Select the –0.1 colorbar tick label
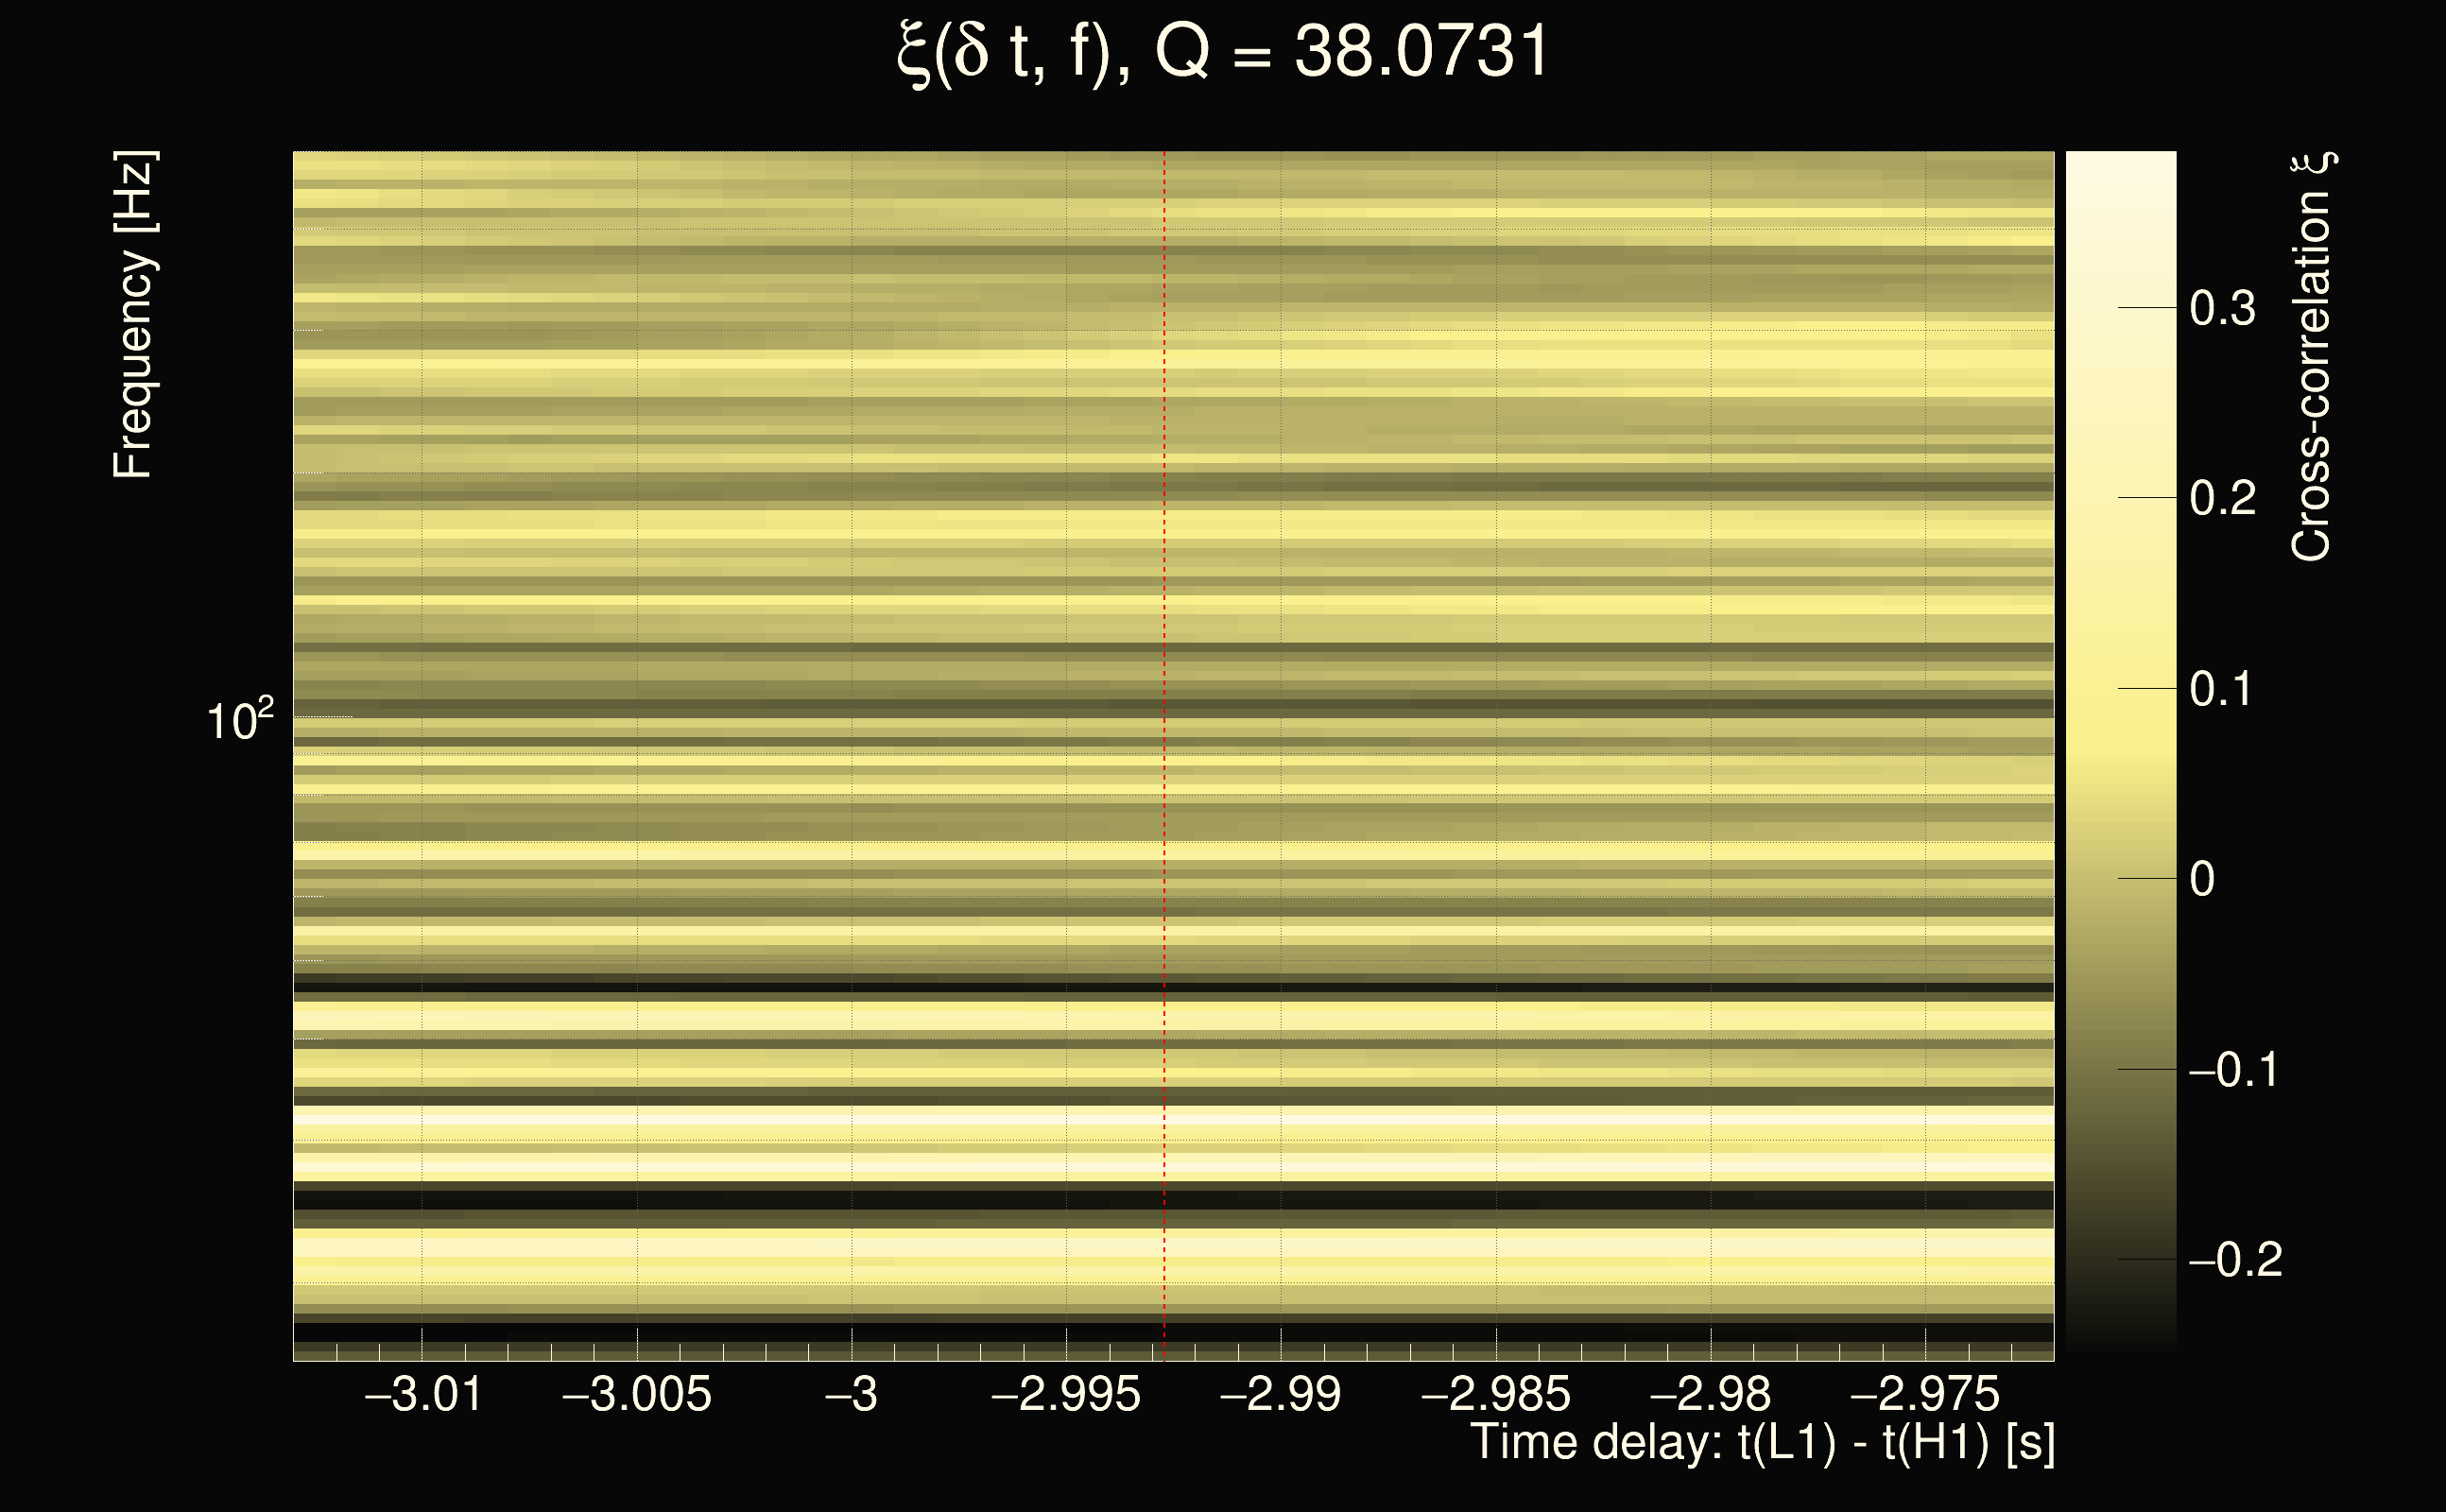Viewport: 2446px width, 1512px height. pos(2233,1070)
